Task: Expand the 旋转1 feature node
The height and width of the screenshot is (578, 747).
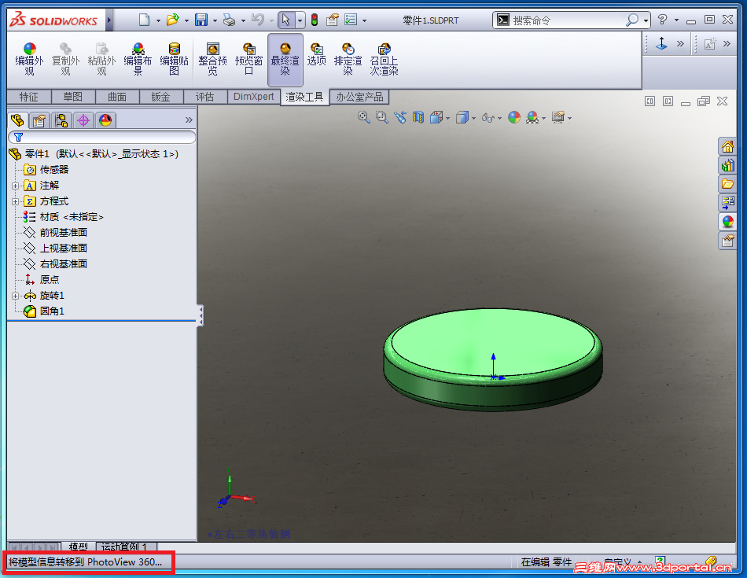Action: pyautogui.click(x=15, y=296)
